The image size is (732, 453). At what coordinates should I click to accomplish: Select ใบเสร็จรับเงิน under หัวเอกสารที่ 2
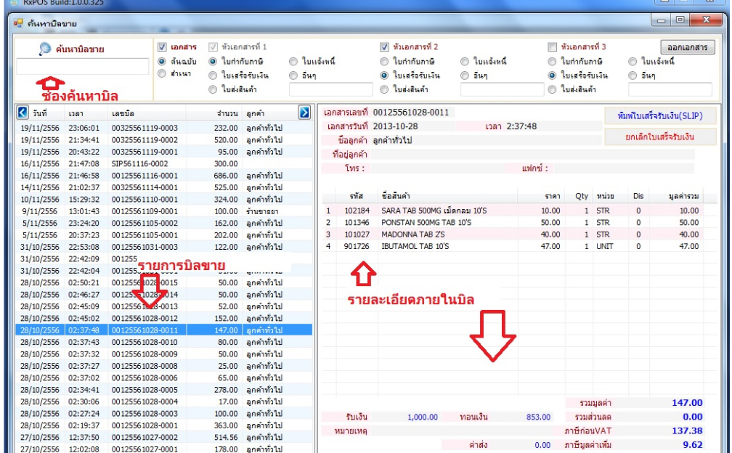click(x=384, y=75)
